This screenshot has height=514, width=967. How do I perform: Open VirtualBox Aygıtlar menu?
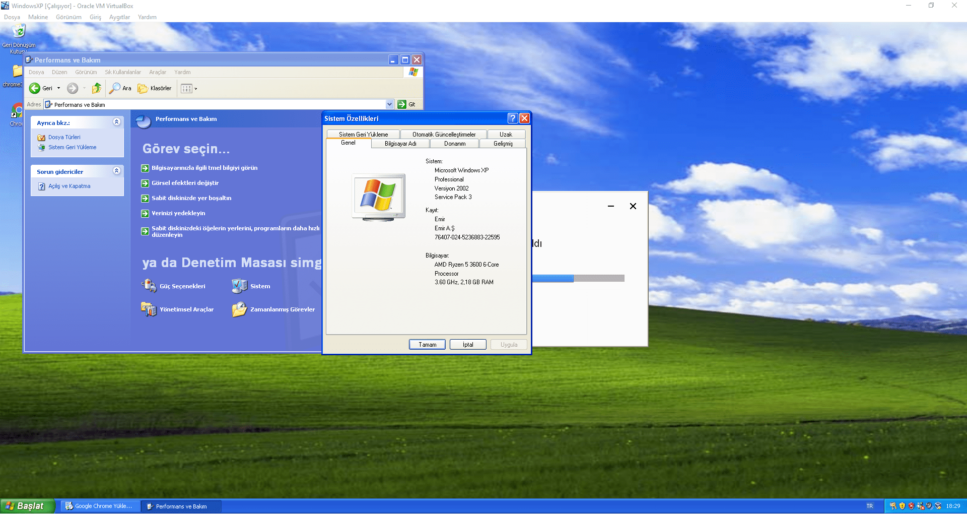pos(120,17)
